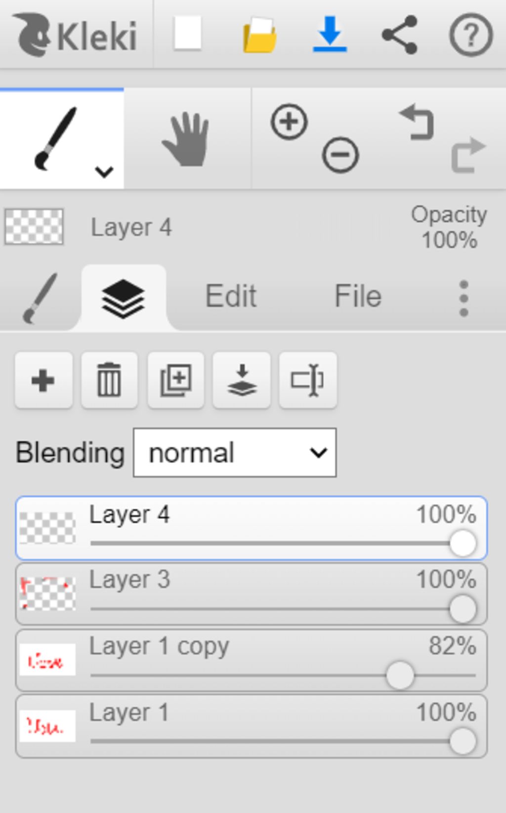506x813 pixels.
Task: Click the zoom in plus icon
Action: click(x=289, y=122)
